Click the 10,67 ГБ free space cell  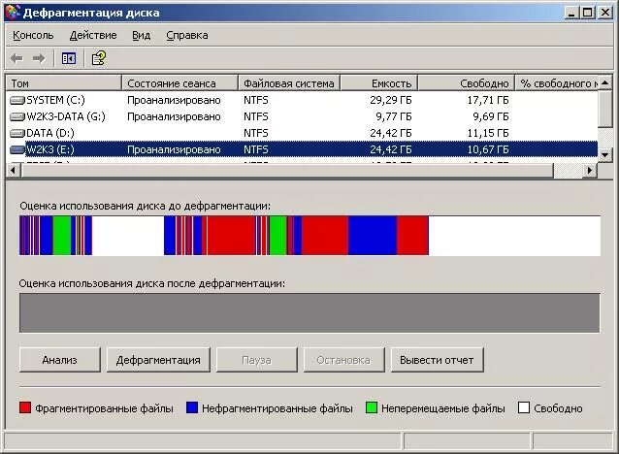point(488,149)
